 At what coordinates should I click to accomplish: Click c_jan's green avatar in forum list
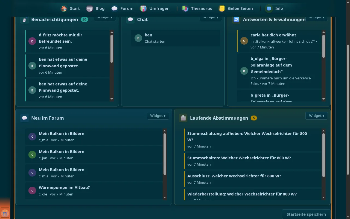(x=32, y=155)
